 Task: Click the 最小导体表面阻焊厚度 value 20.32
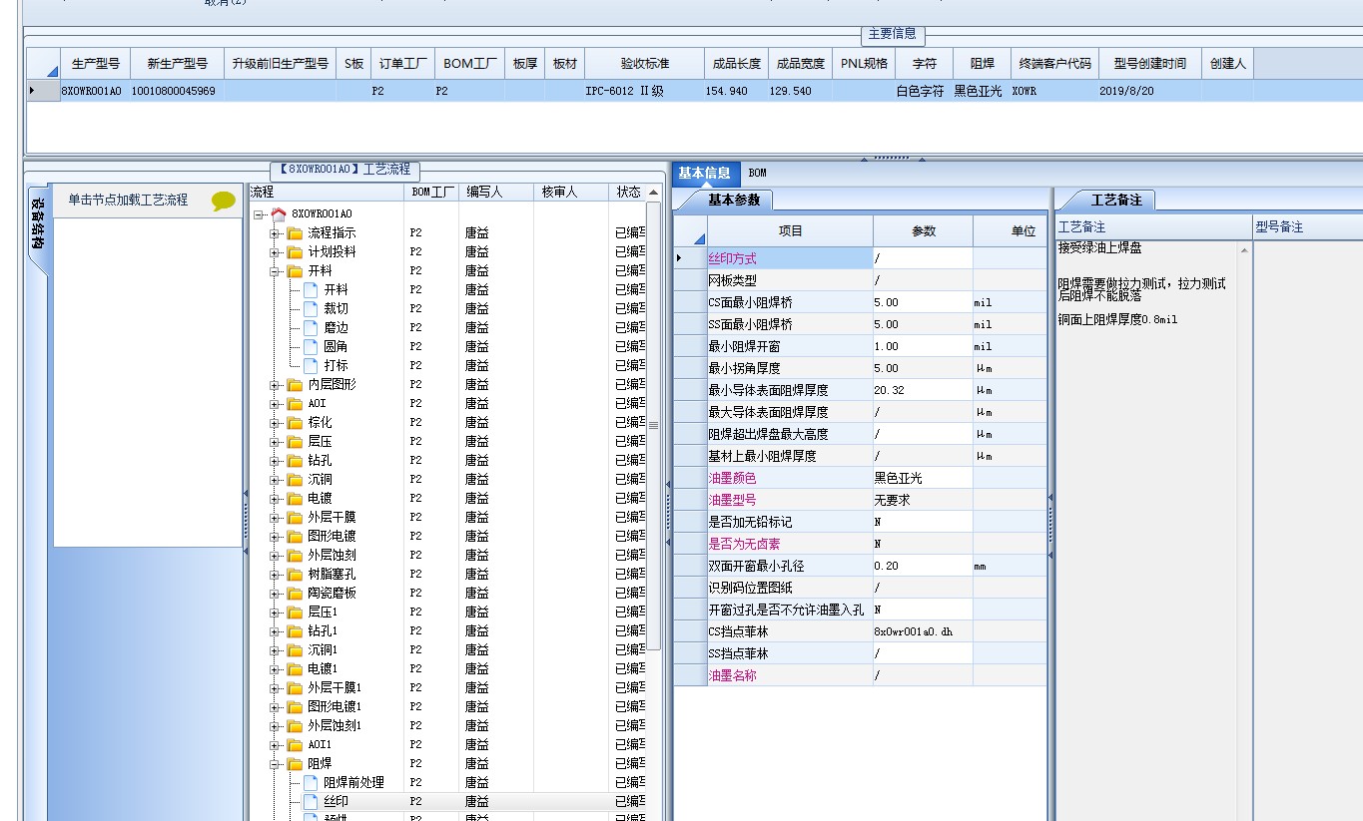tap(923, 390)
